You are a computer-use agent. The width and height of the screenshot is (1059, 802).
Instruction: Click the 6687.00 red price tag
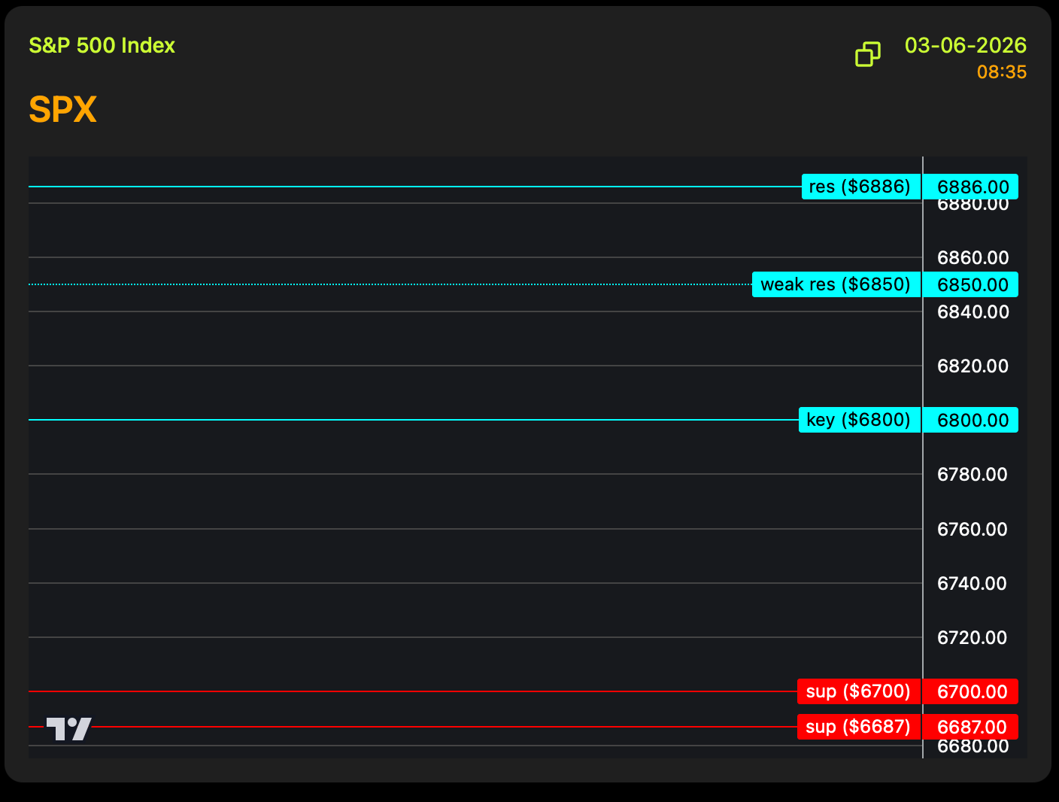[x=972, y=727]
